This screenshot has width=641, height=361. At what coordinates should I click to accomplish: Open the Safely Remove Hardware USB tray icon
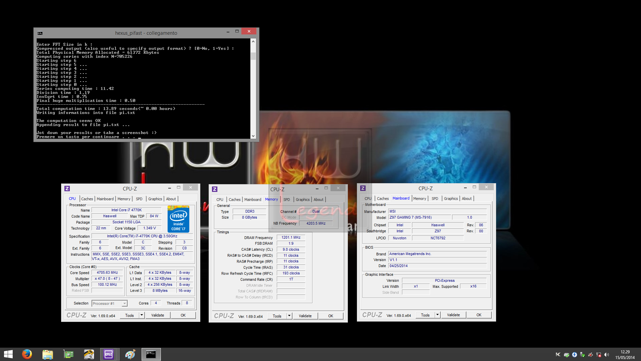(583, 355)
